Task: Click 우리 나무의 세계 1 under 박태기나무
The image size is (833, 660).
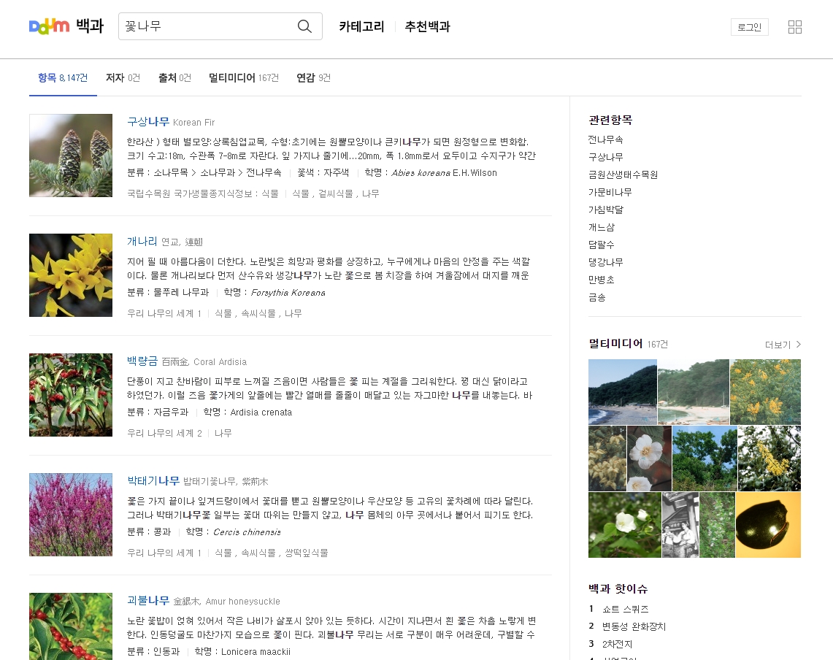Action: [x=164, y=553]
